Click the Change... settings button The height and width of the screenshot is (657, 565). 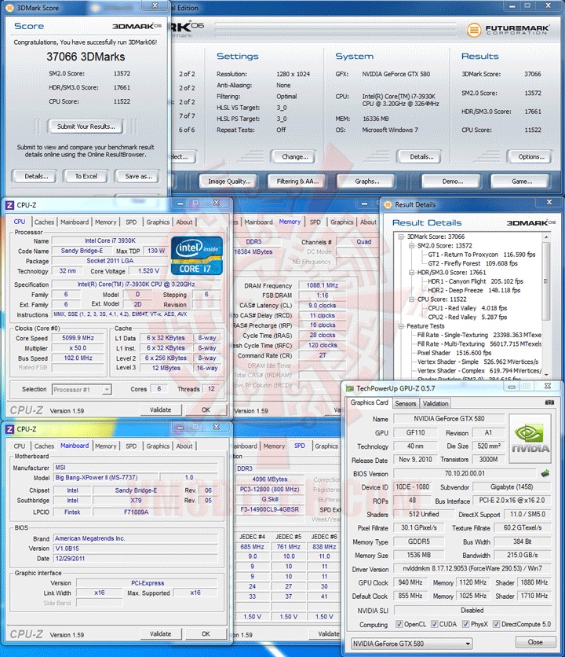coord(294,156)
